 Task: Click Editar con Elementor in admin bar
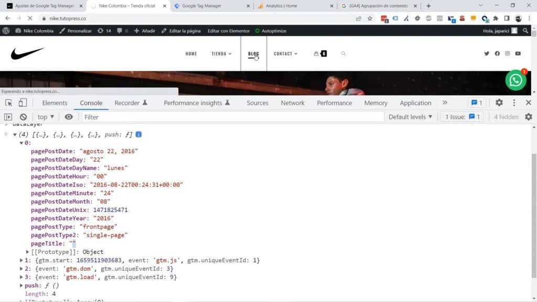229,31
